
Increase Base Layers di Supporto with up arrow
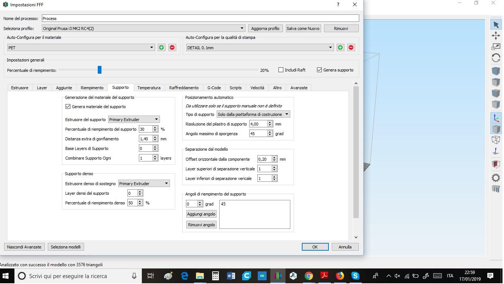[155, 147]
